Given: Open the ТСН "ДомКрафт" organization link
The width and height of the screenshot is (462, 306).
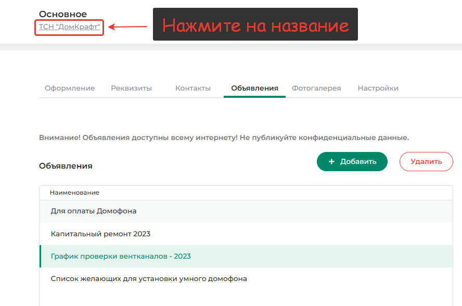Looking at the screenshot, I should point(70,27).
